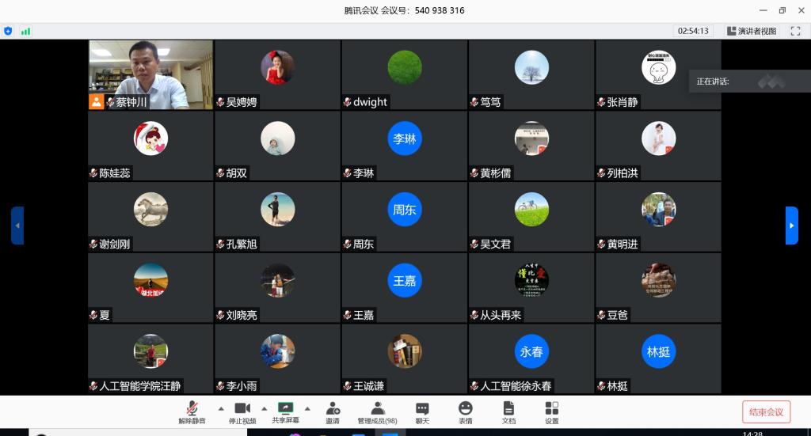This screenshot has width=811, height=436.
Task: Go to next page of participants
Action: (791, 226)
